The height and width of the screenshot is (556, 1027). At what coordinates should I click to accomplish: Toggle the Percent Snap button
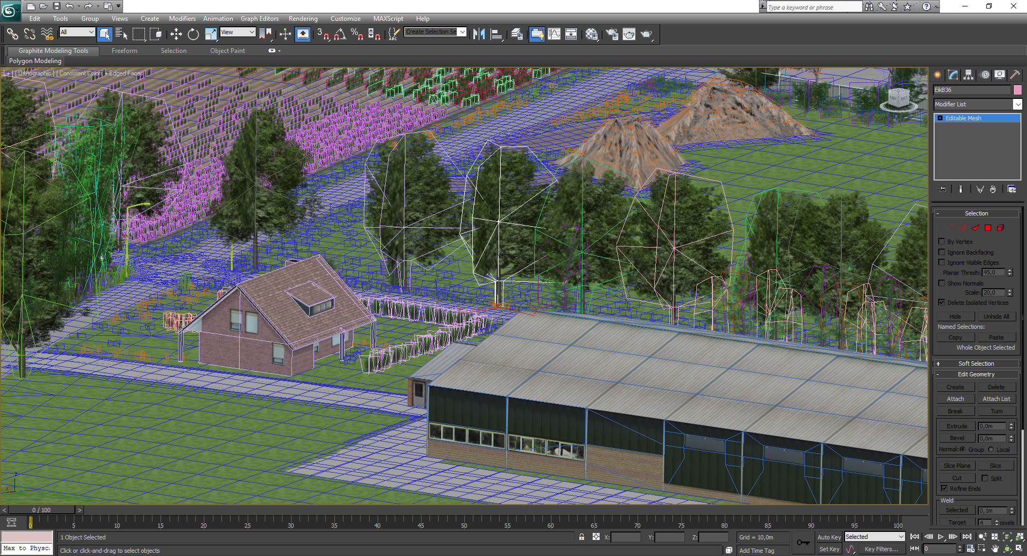pyautogui.click(x=357, y=34)
